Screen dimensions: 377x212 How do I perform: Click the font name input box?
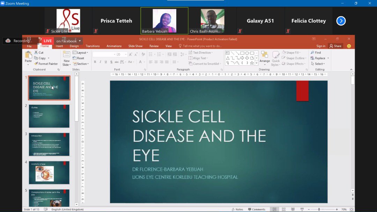(x=104, y=54)
